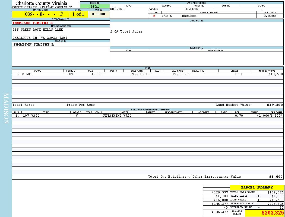Click the Madison neighborhood name
This screenshot has height=217, width=285.
click(x=189, y=16)
